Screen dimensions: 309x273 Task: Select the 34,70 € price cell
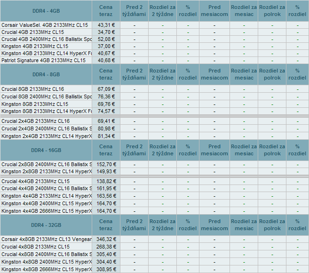point(106,32)
